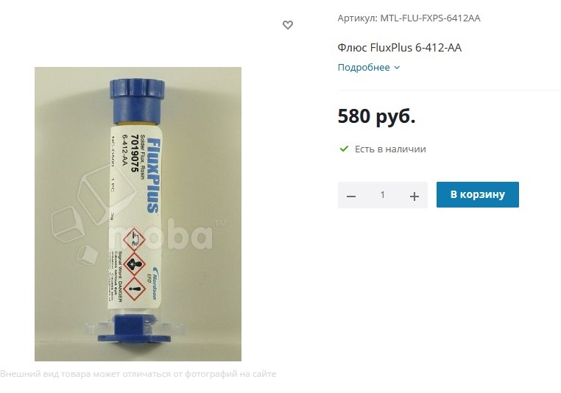Focus the quantity input field showing 1
Viewport: 561px width, 393px height.
[383, 194]
